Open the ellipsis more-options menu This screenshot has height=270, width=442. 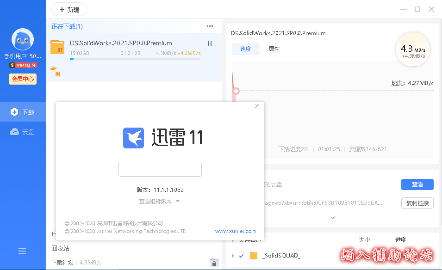[x=210, y=26]
